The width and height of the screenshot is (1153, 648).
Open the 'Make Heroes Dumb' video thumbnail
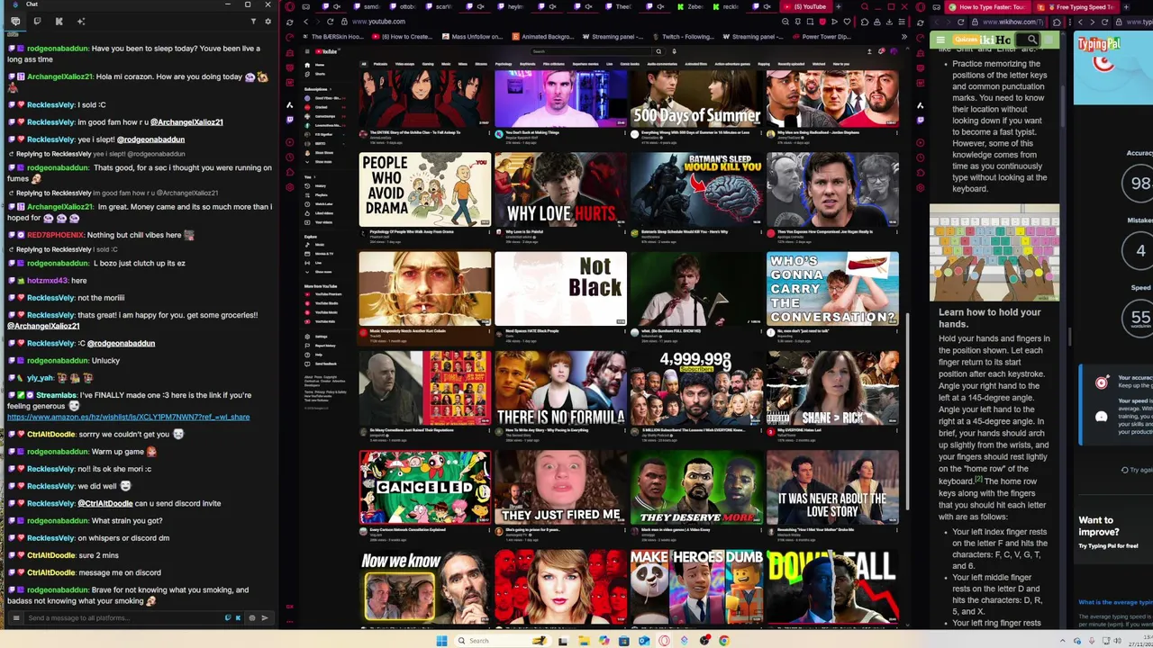(x=696, y=587)
